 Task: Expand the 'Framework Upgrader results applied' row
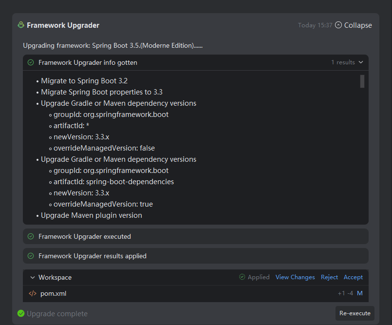coord(195,256)
